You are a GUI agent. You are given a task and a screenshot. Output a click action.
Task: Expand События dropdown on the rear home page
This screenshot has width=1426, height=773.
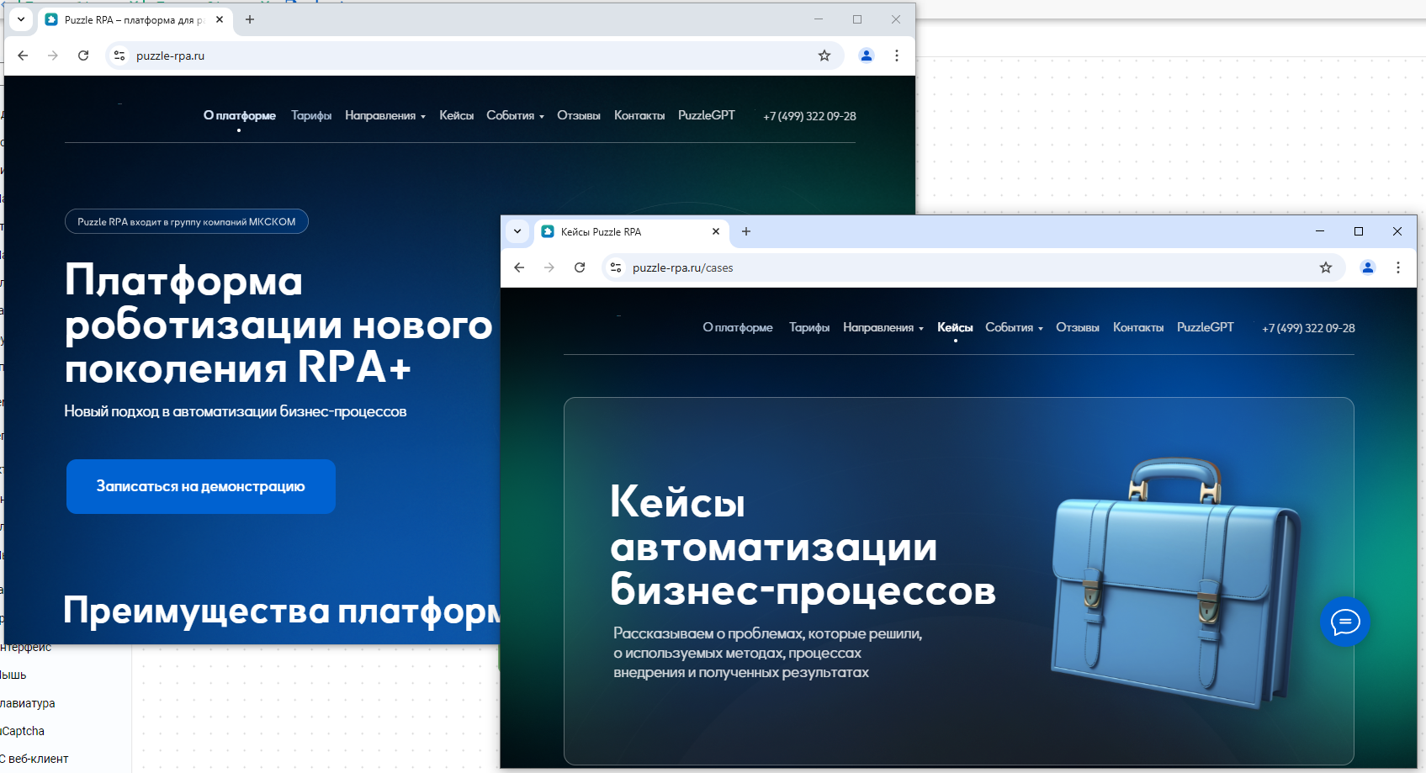[515, 115]
